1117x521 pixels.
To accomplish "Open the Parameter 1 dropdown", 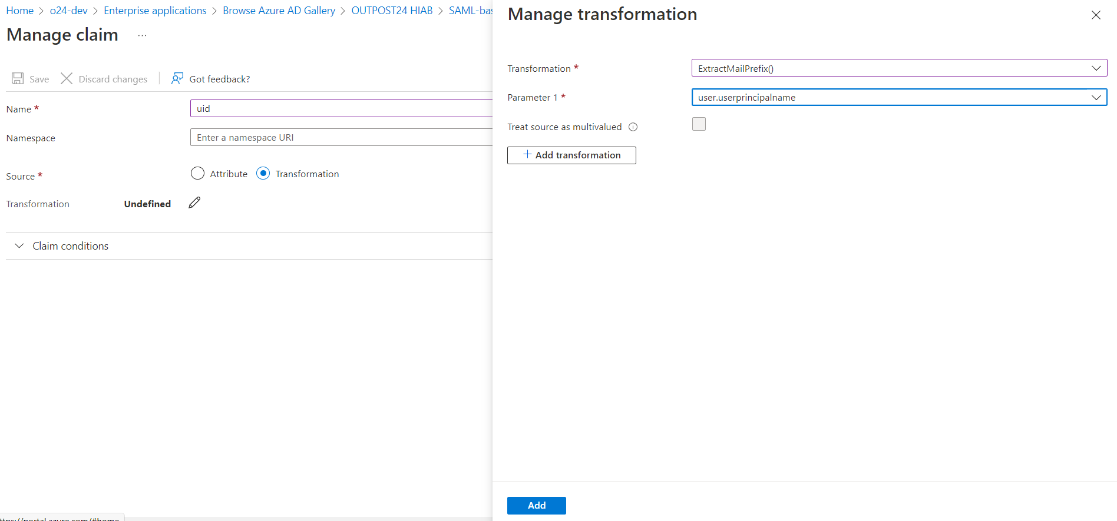I will point(898,98).
